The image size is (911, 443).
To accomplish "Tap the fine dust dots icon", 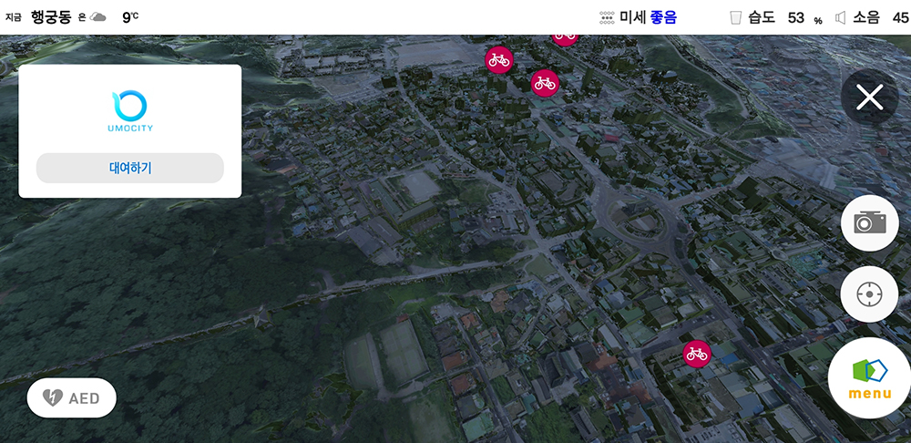I will click(x=607, y=17).
